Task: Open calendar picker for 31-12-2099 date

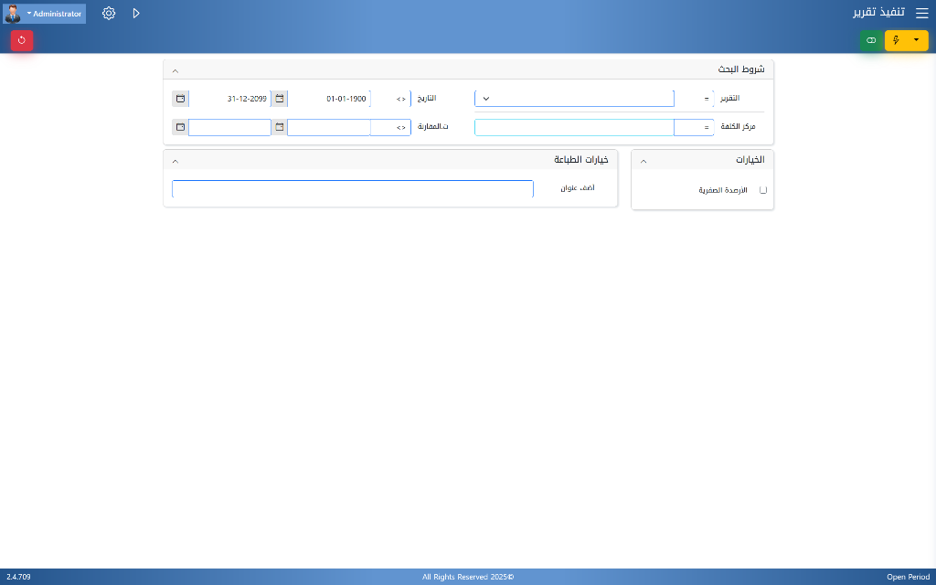Action: (x=180, y=99)
